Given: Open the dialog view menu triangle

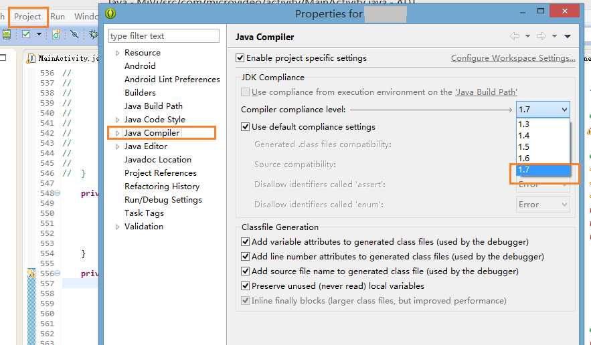Looking at the screenshot, I should tap(568, 37).
